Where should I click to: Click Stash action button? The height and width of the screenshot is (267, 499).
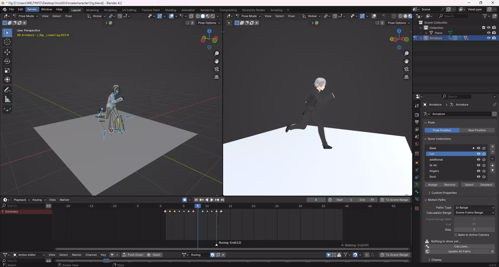[x=154, y=255]
